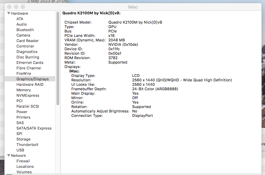Select Fibre Channel in sidebar

click(x=29, y=68)
